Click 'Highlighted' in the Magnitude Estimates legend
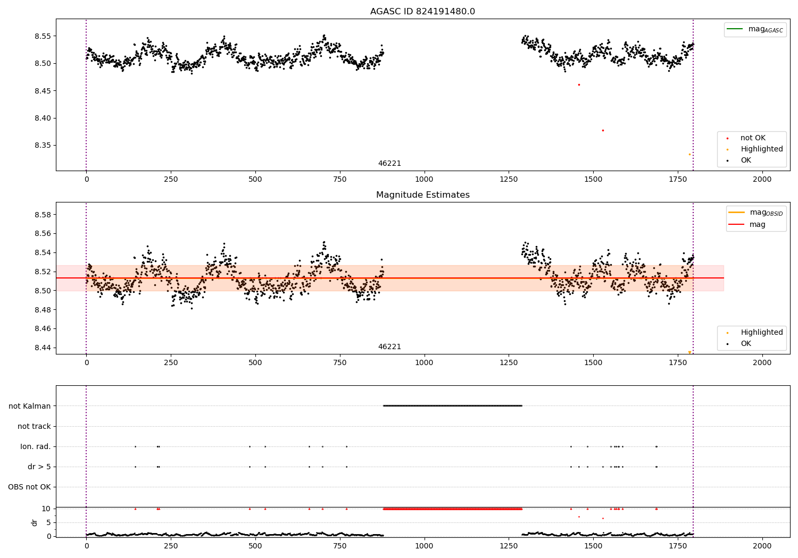Image resolution: width=798 pixels, height=558 pixels. 762,333
